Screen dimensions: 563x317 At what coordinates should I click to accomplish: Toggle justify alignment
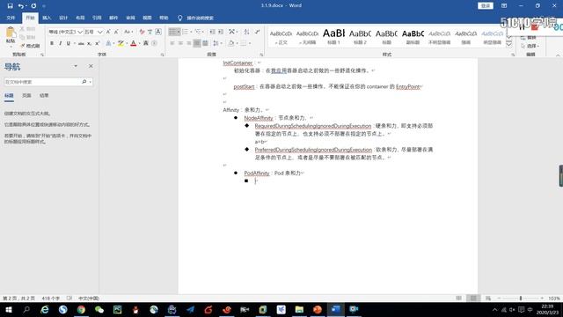[197, 43]
